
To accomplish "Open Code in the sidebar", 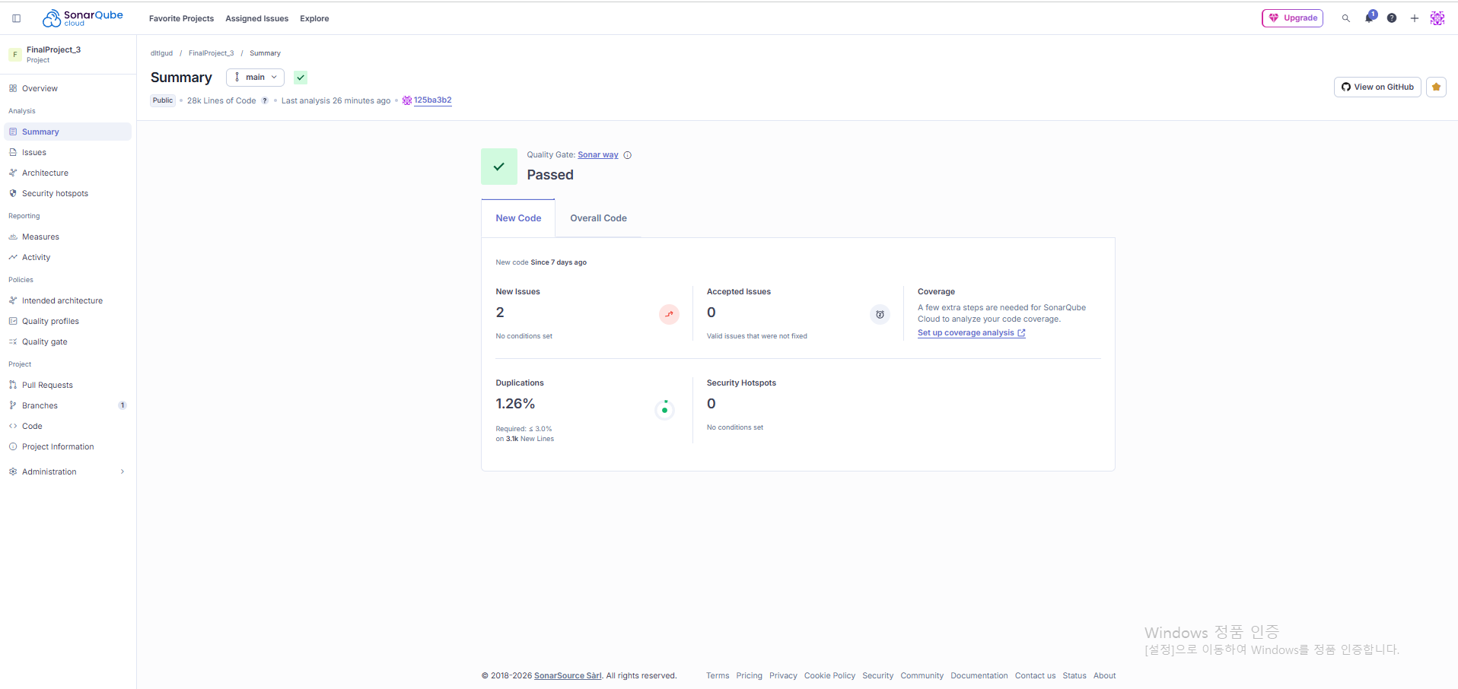I will point(67,426).
